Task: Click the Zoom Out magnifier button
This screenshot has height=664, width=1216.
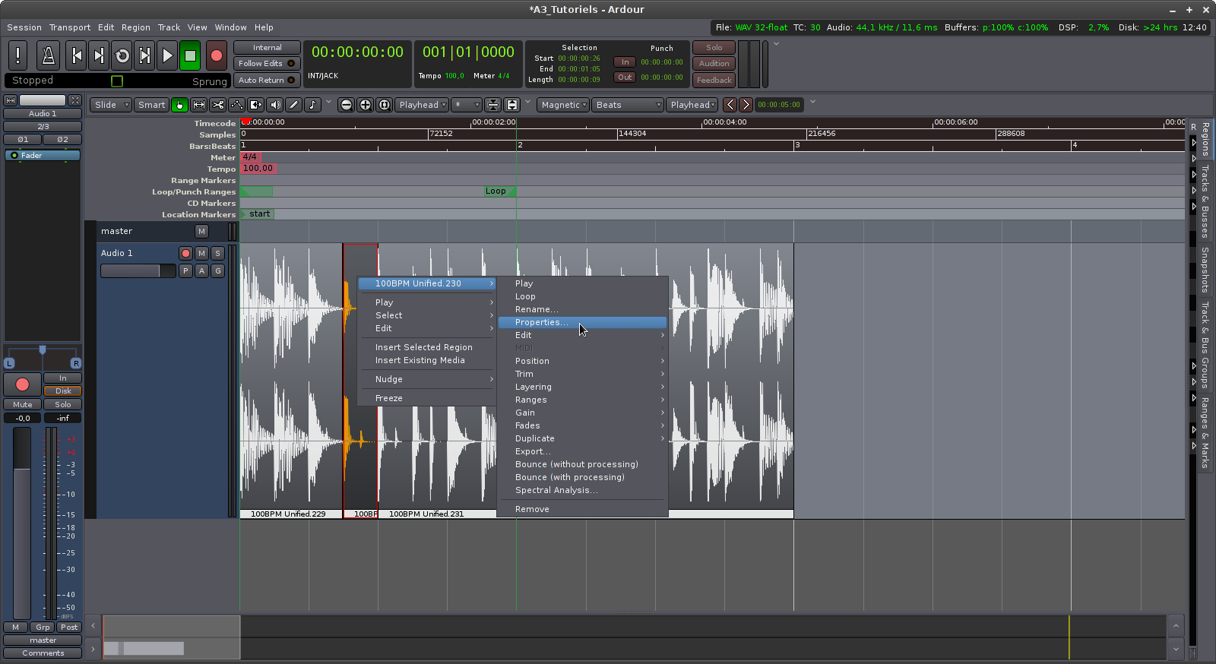Action: [346, 105]
